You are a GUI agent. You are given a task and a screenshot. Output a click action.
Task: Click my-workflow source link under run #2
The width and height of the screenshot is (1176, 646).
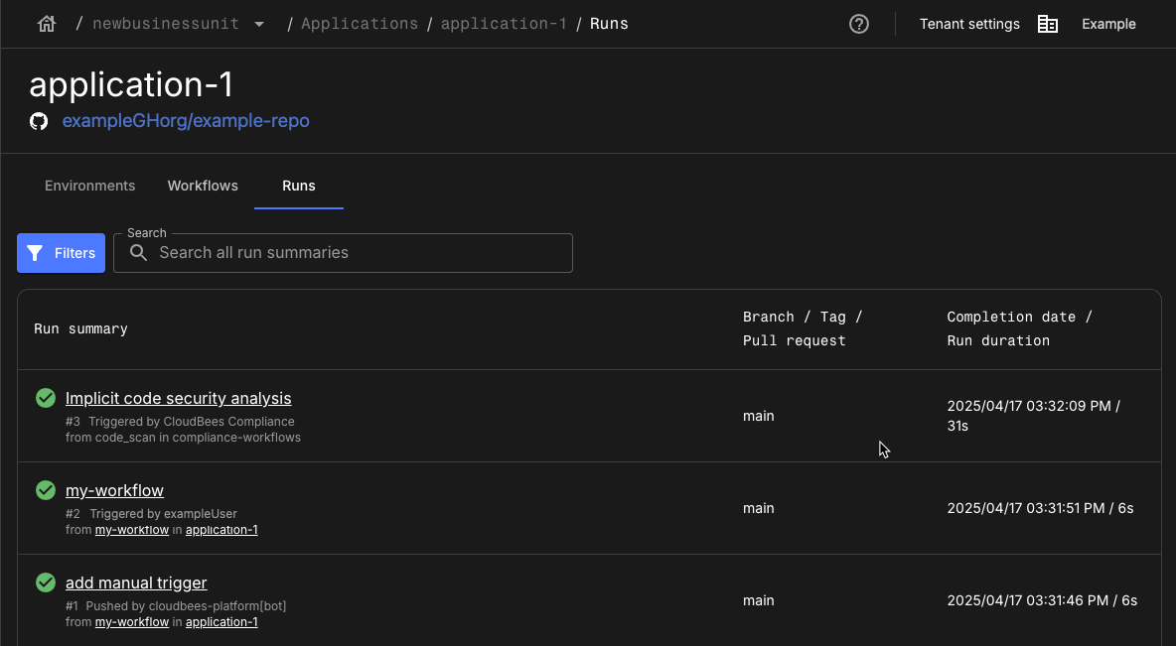pos(132,530)
